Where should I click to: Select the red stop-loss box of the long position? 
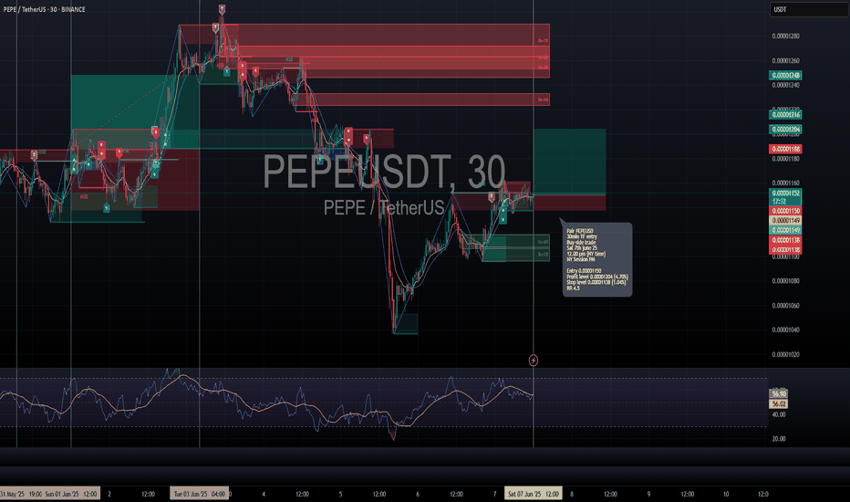(570, 203)
